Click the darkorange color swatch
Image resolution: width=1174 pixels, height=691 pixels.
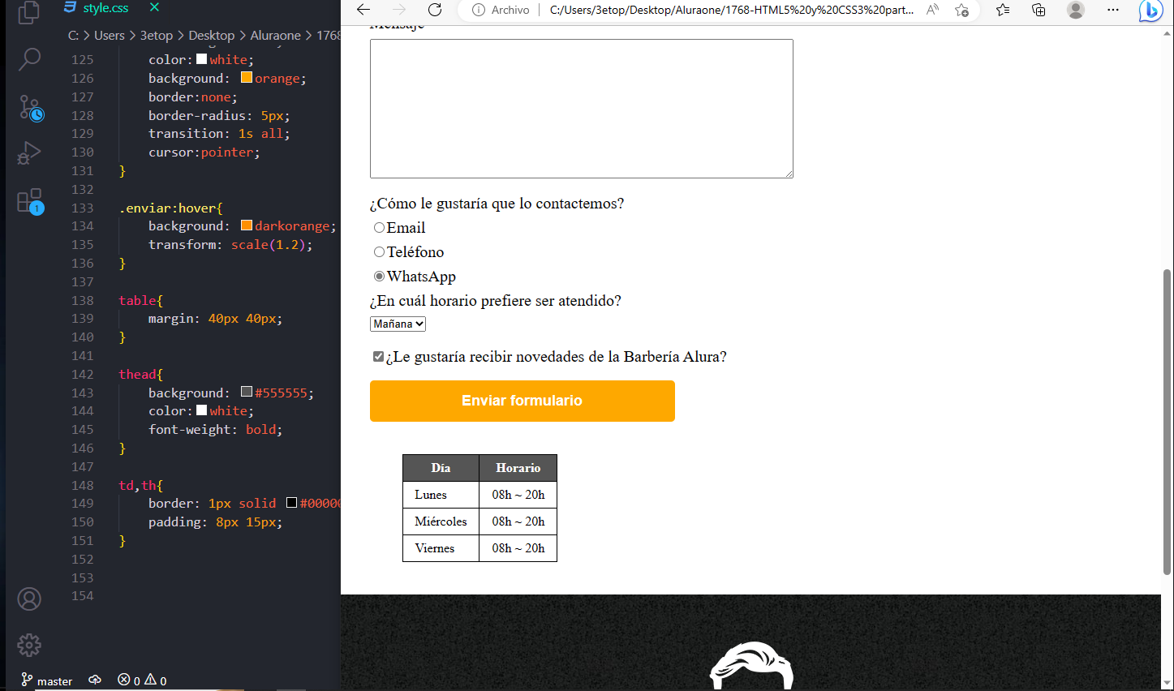tap(247, 225)
